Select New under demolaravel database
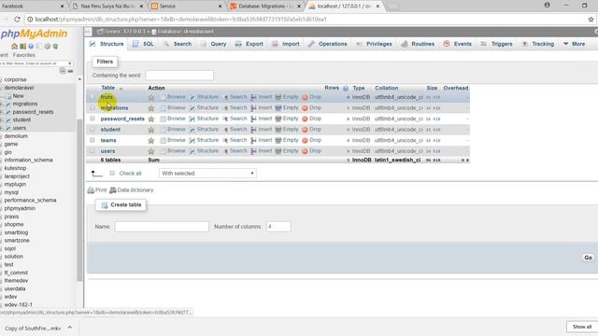598x336 pixels. click(18, 96)
